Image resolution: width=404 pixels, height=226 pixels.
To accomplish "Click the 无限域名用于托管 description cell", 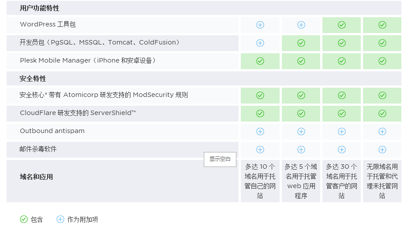I will (x=382, y=181).
